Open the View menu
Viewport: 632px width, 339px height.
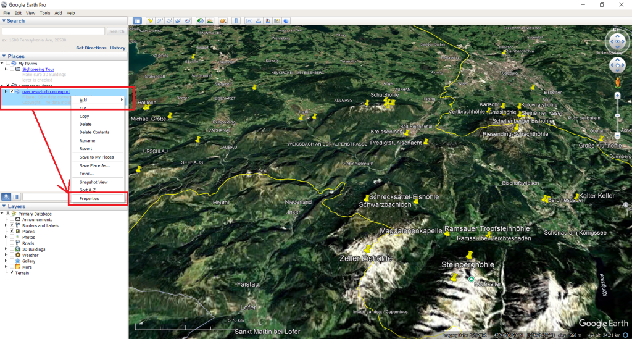(x=30, y=13)
